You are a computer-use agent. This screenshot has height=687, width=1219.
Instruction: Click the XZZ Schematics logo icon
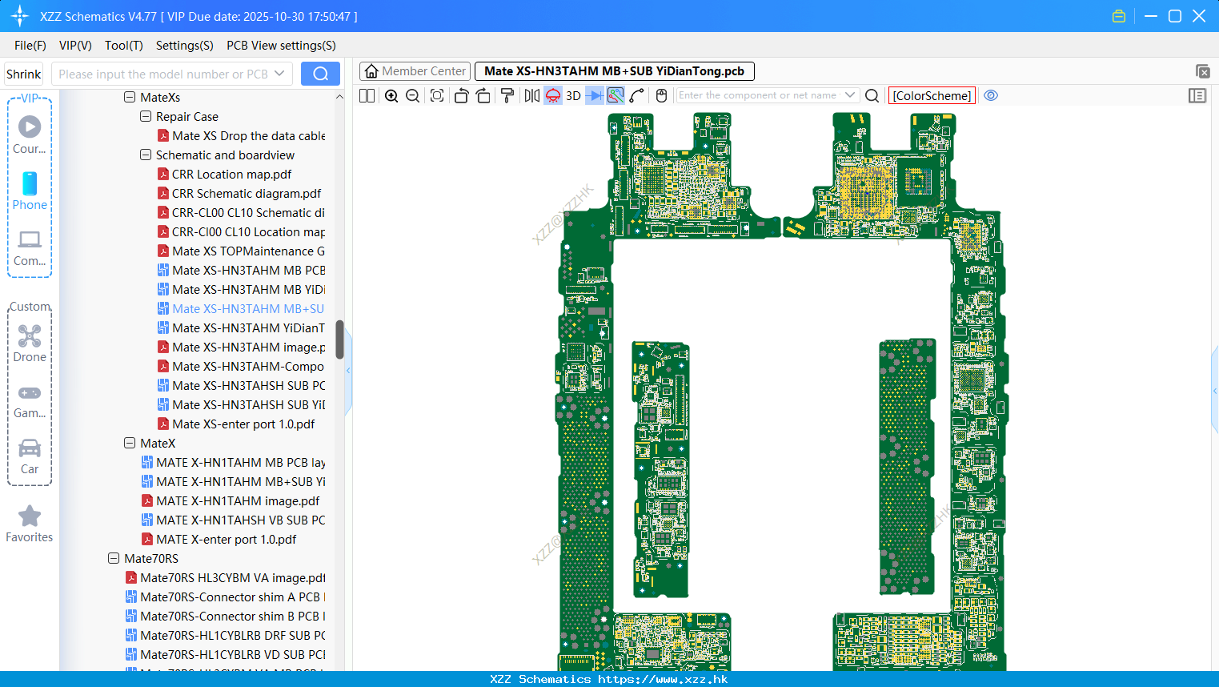(x=20, y=16)
